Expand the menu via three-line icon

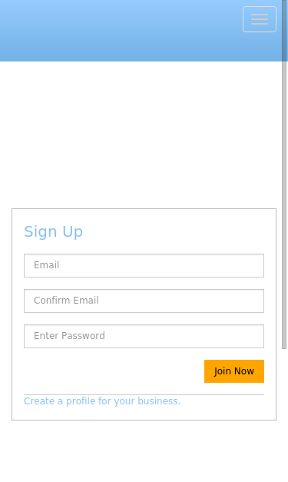260,19
